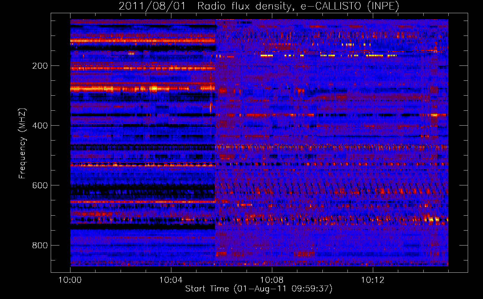Click the 'Frequency (MHZ)' axis label
Screen dimensions: 483x299
click(22, 144)
